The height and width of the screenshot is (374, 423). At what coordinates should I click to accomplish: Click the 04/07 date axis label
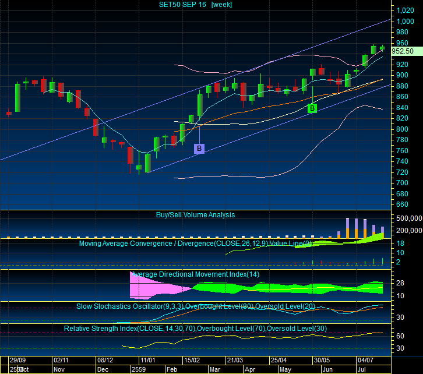365,360
